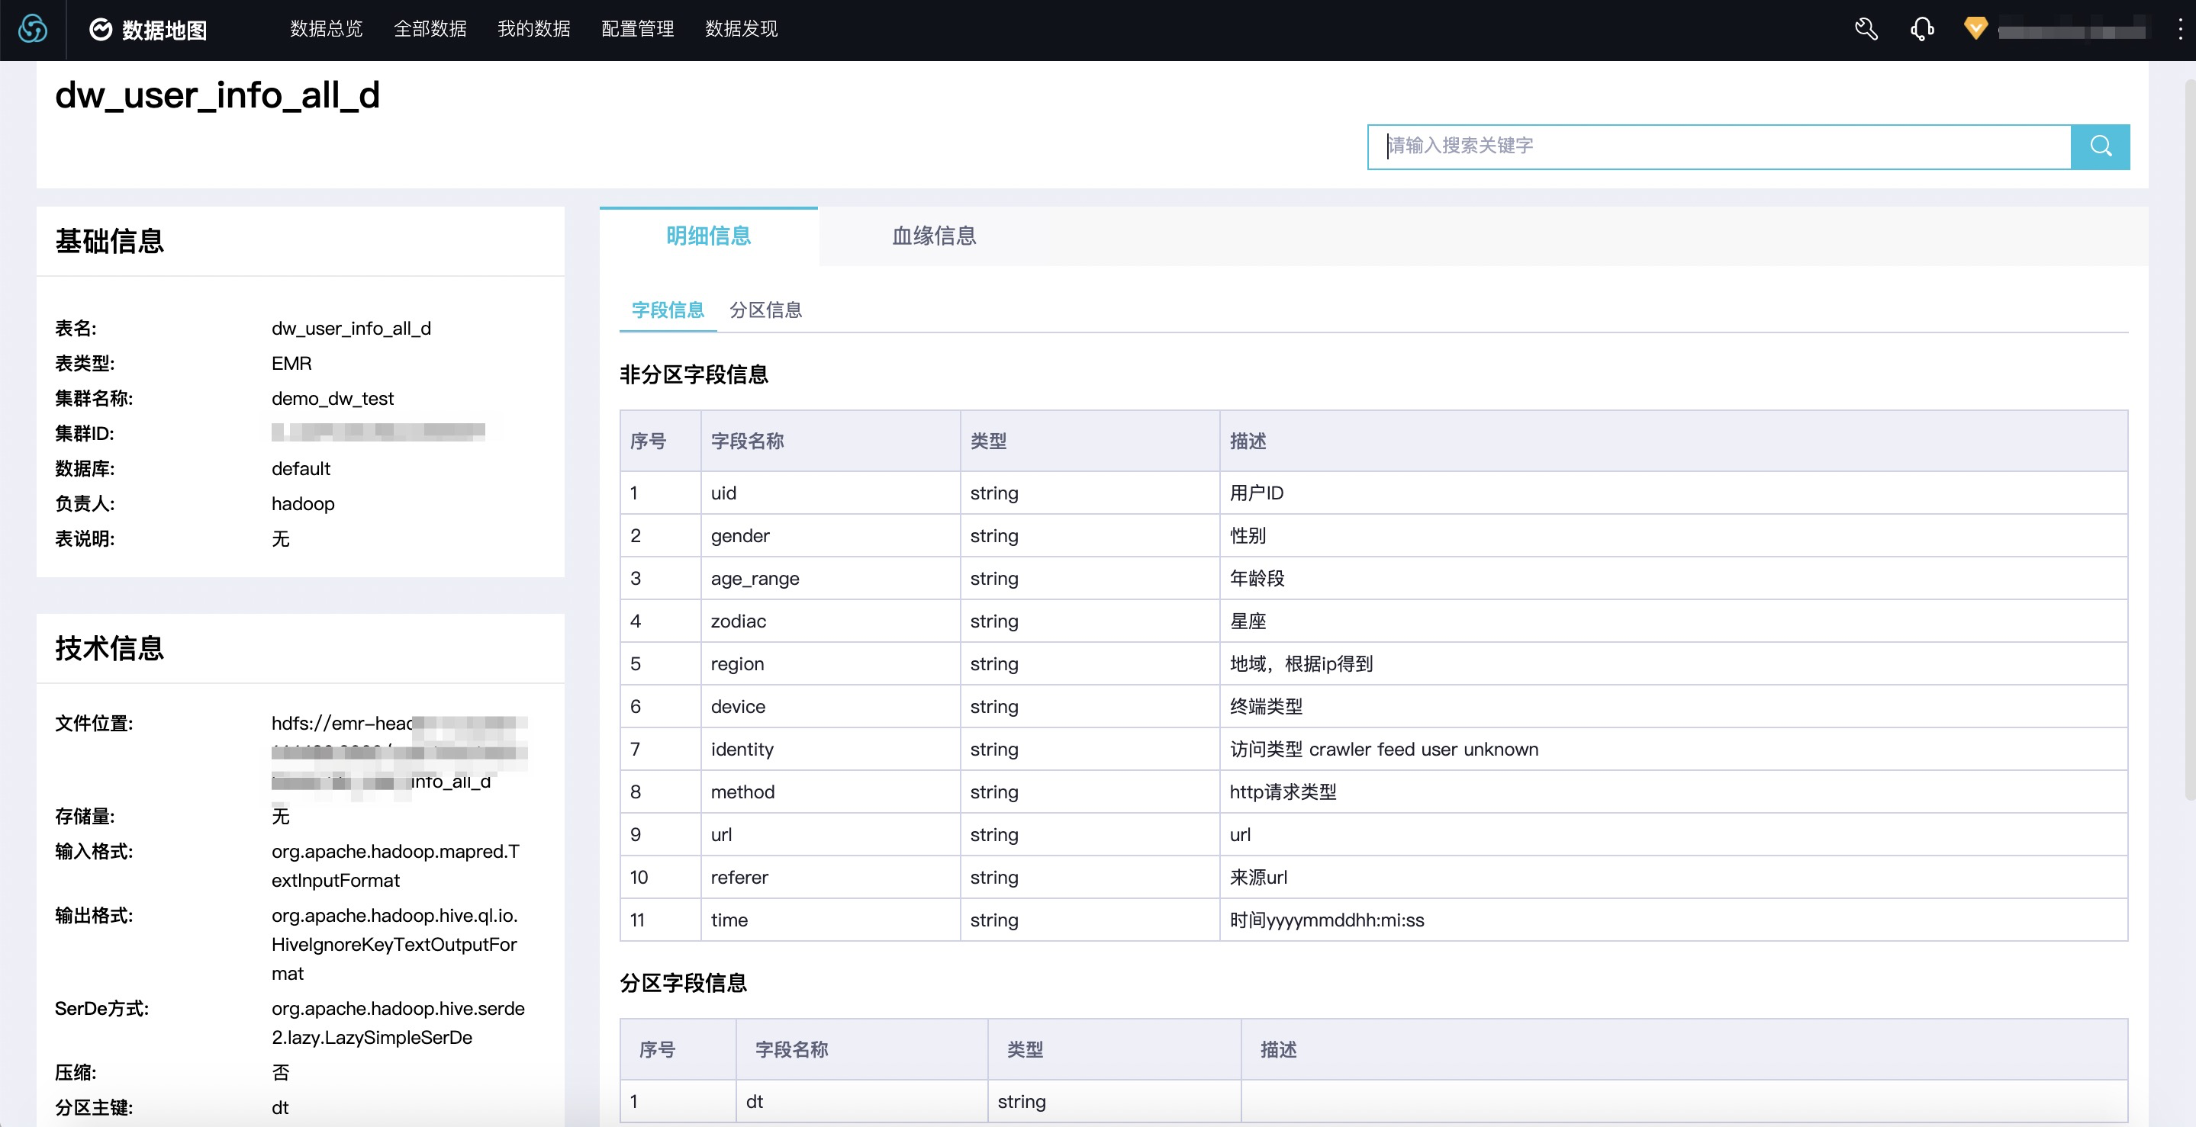The image size is (2196, 1127).
Task: Switch to the 明细信息 tab
Action: click(x=708, y=236)
